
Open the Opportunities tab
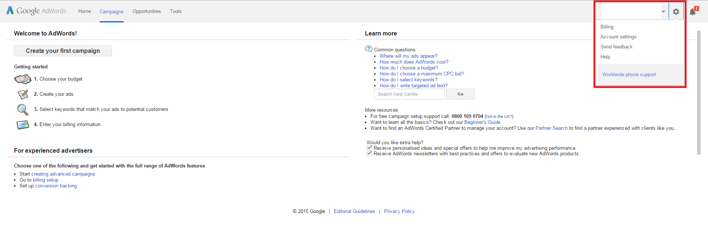point(147,11)
